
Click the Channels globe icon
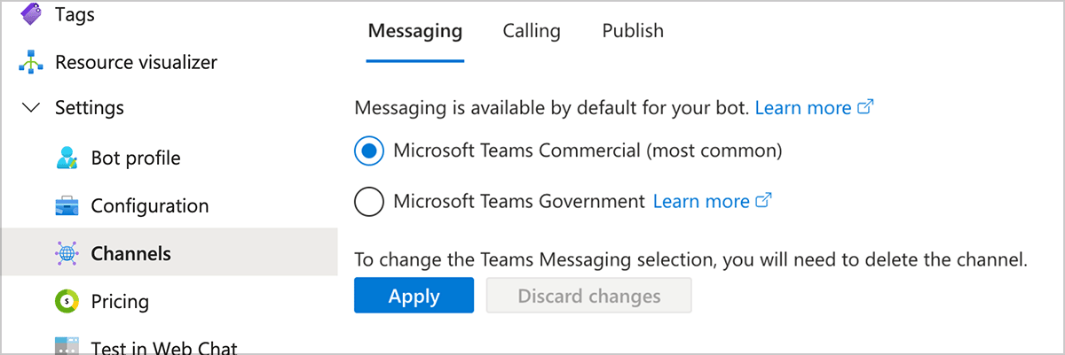[67, 254]
